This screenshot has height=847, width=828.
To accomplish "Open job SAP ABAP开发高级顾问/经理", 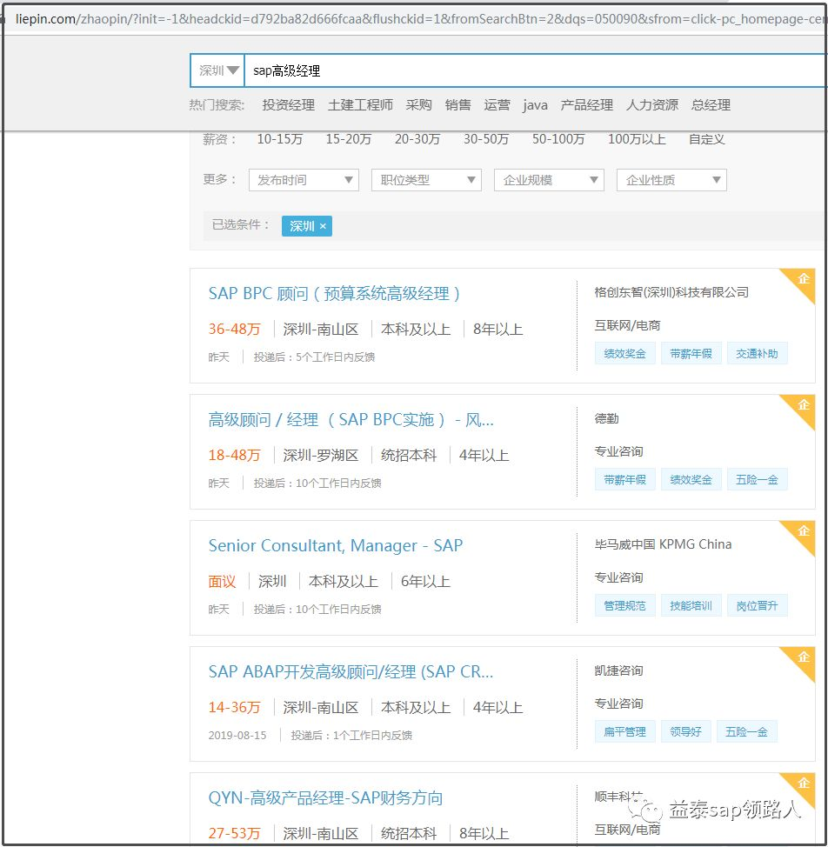I will 351,671.
